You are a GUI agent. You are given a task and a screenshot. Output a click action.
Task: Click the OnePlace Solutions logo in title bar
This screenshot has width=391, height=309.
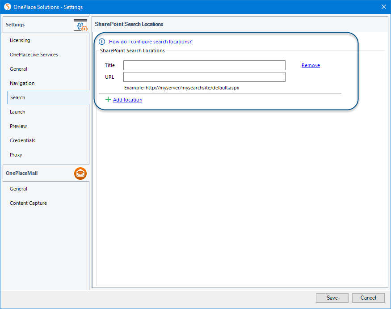[x=8, y=7]
